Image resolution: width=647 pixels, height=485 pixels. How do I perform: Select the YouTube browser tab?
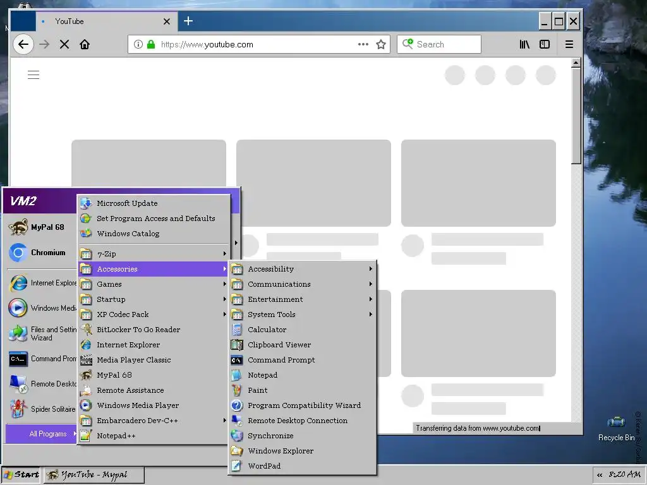tap(107, 21)
